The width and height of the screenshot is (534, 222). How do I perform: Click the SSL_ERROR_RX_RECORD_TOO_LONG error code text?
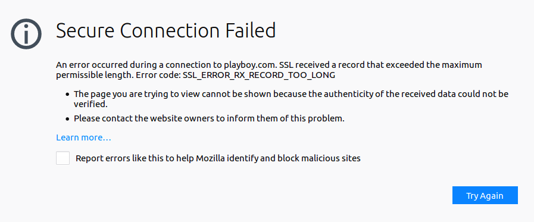point(259,75)
